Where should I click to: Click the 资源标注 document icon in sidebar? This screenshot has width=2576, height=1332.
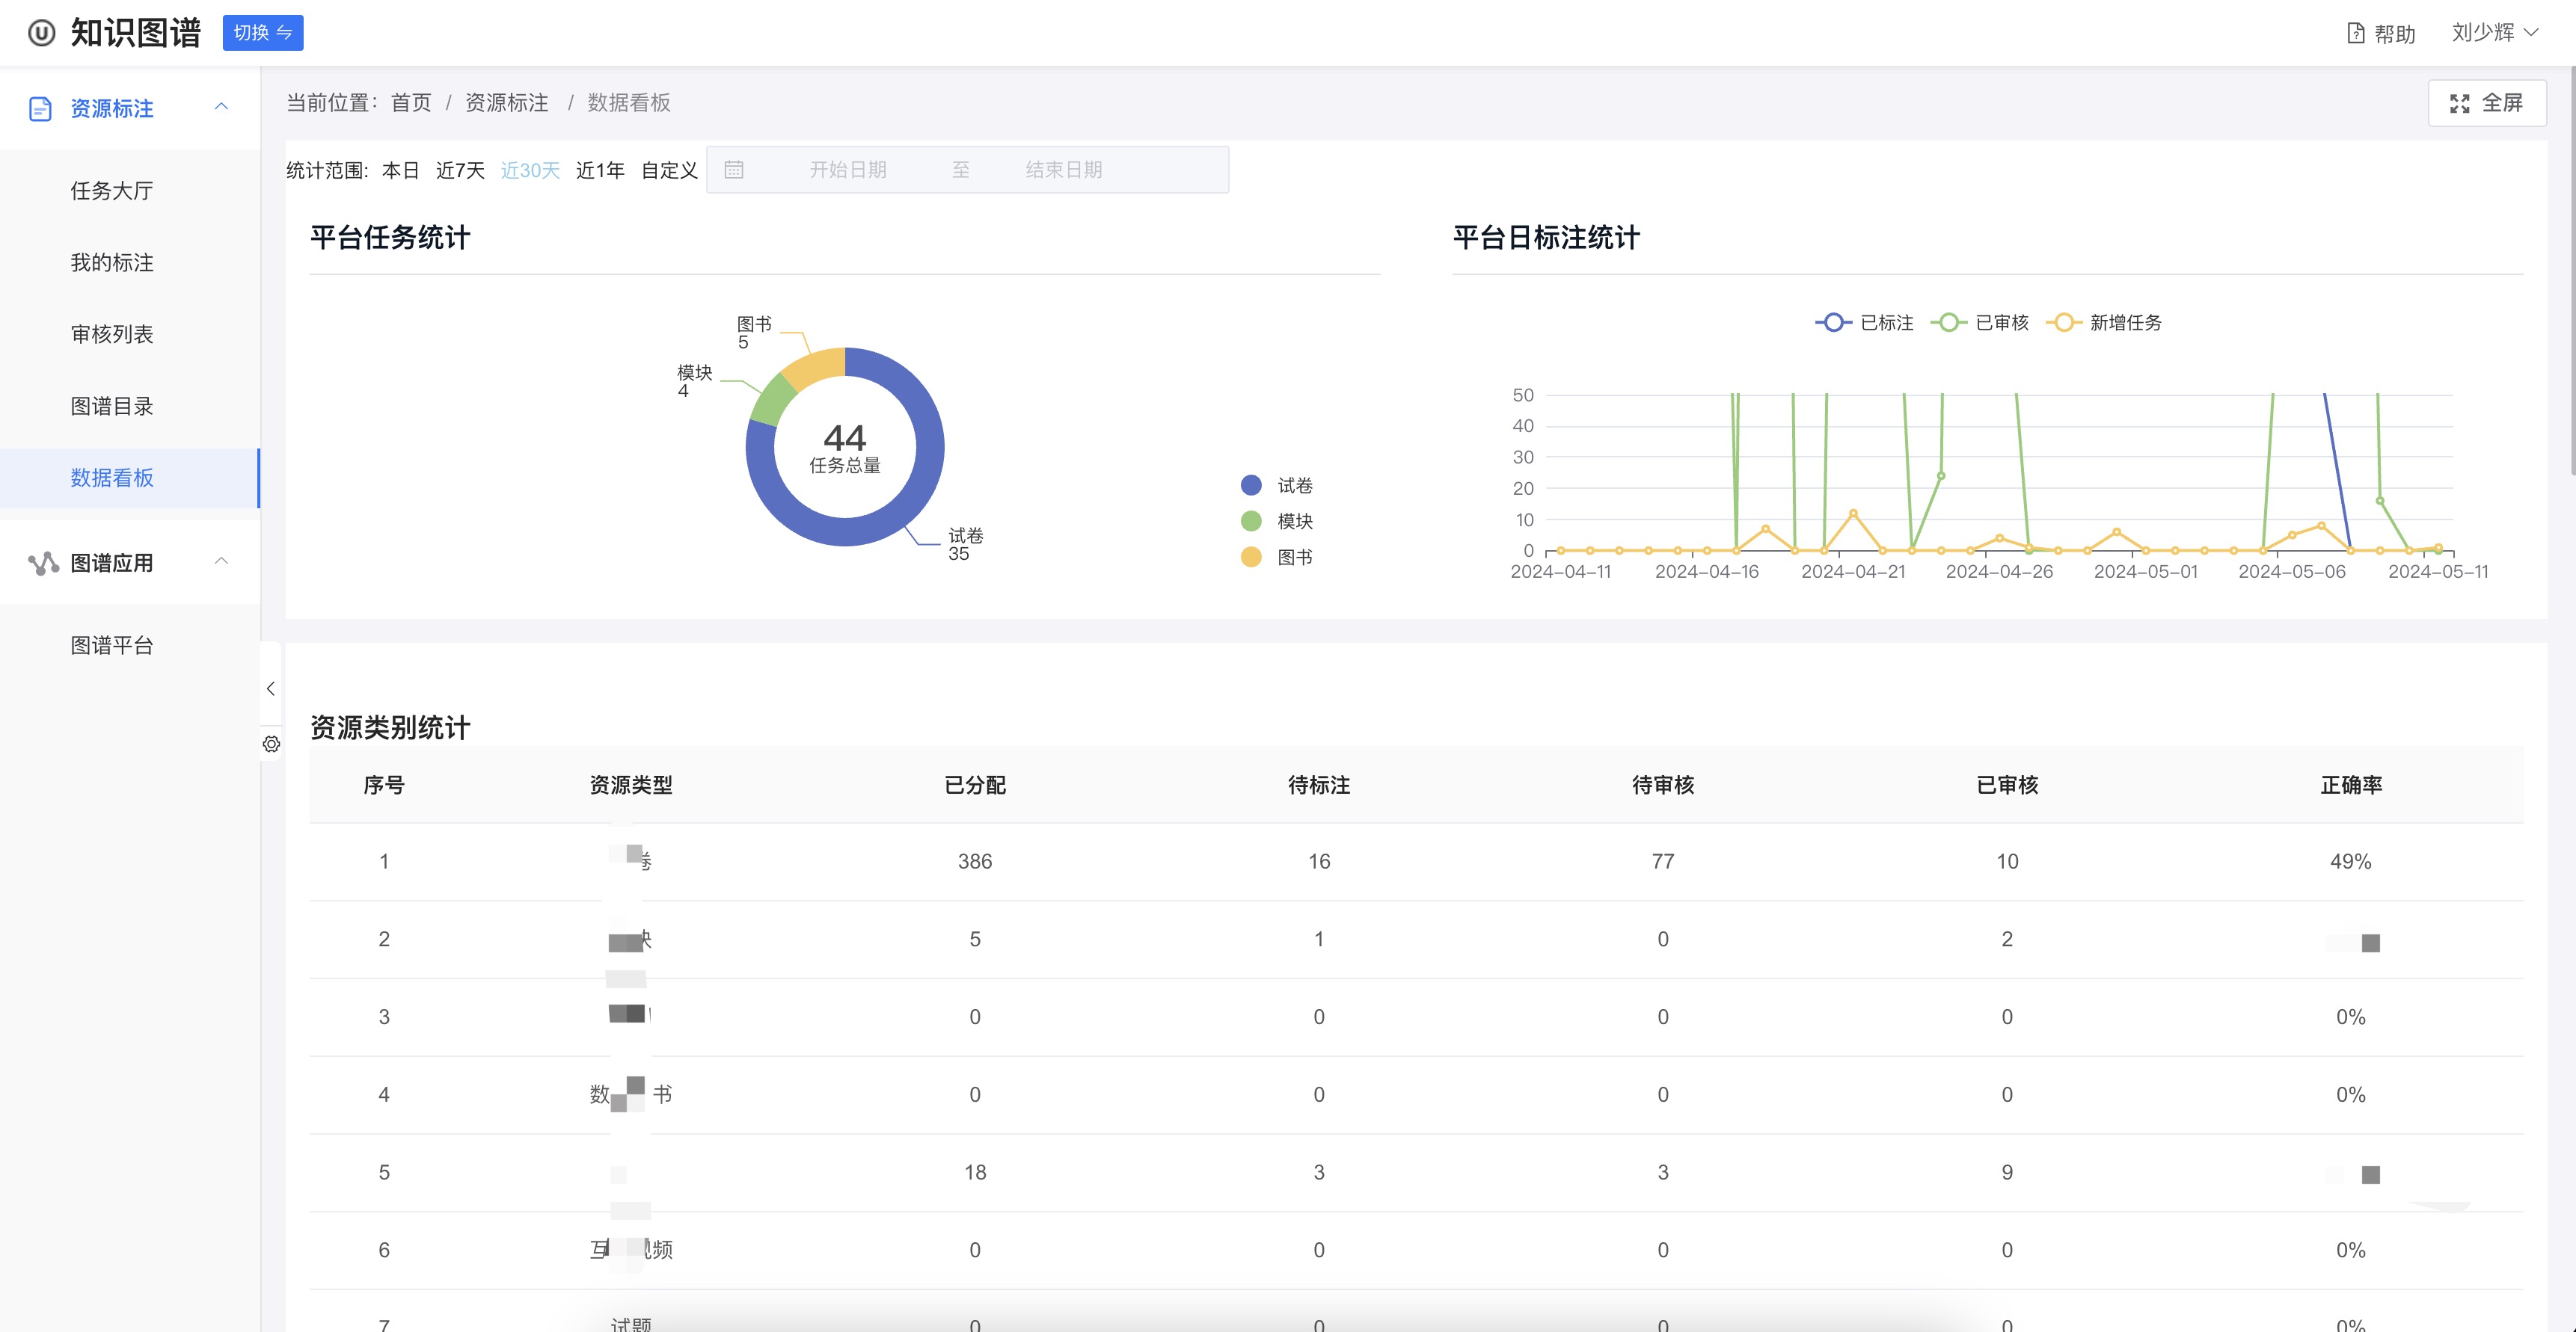pyautogui.click(x=40, y=109)
